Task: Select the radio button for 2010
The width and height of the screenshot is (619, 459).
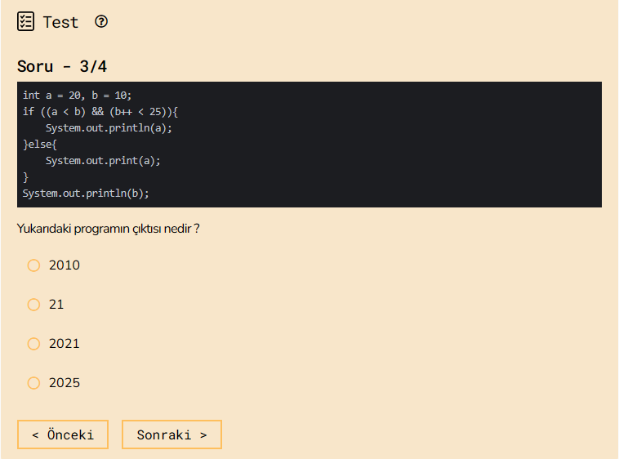Action: tap(33, 265)
